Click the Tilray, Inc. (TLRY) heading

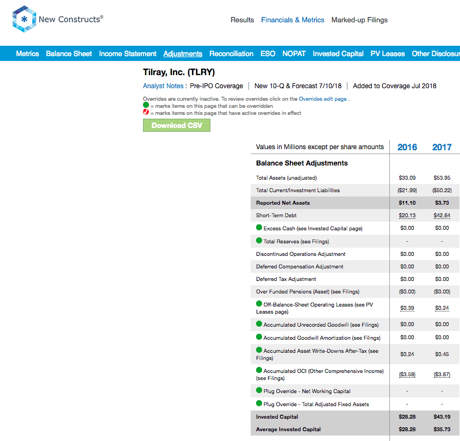179,72
